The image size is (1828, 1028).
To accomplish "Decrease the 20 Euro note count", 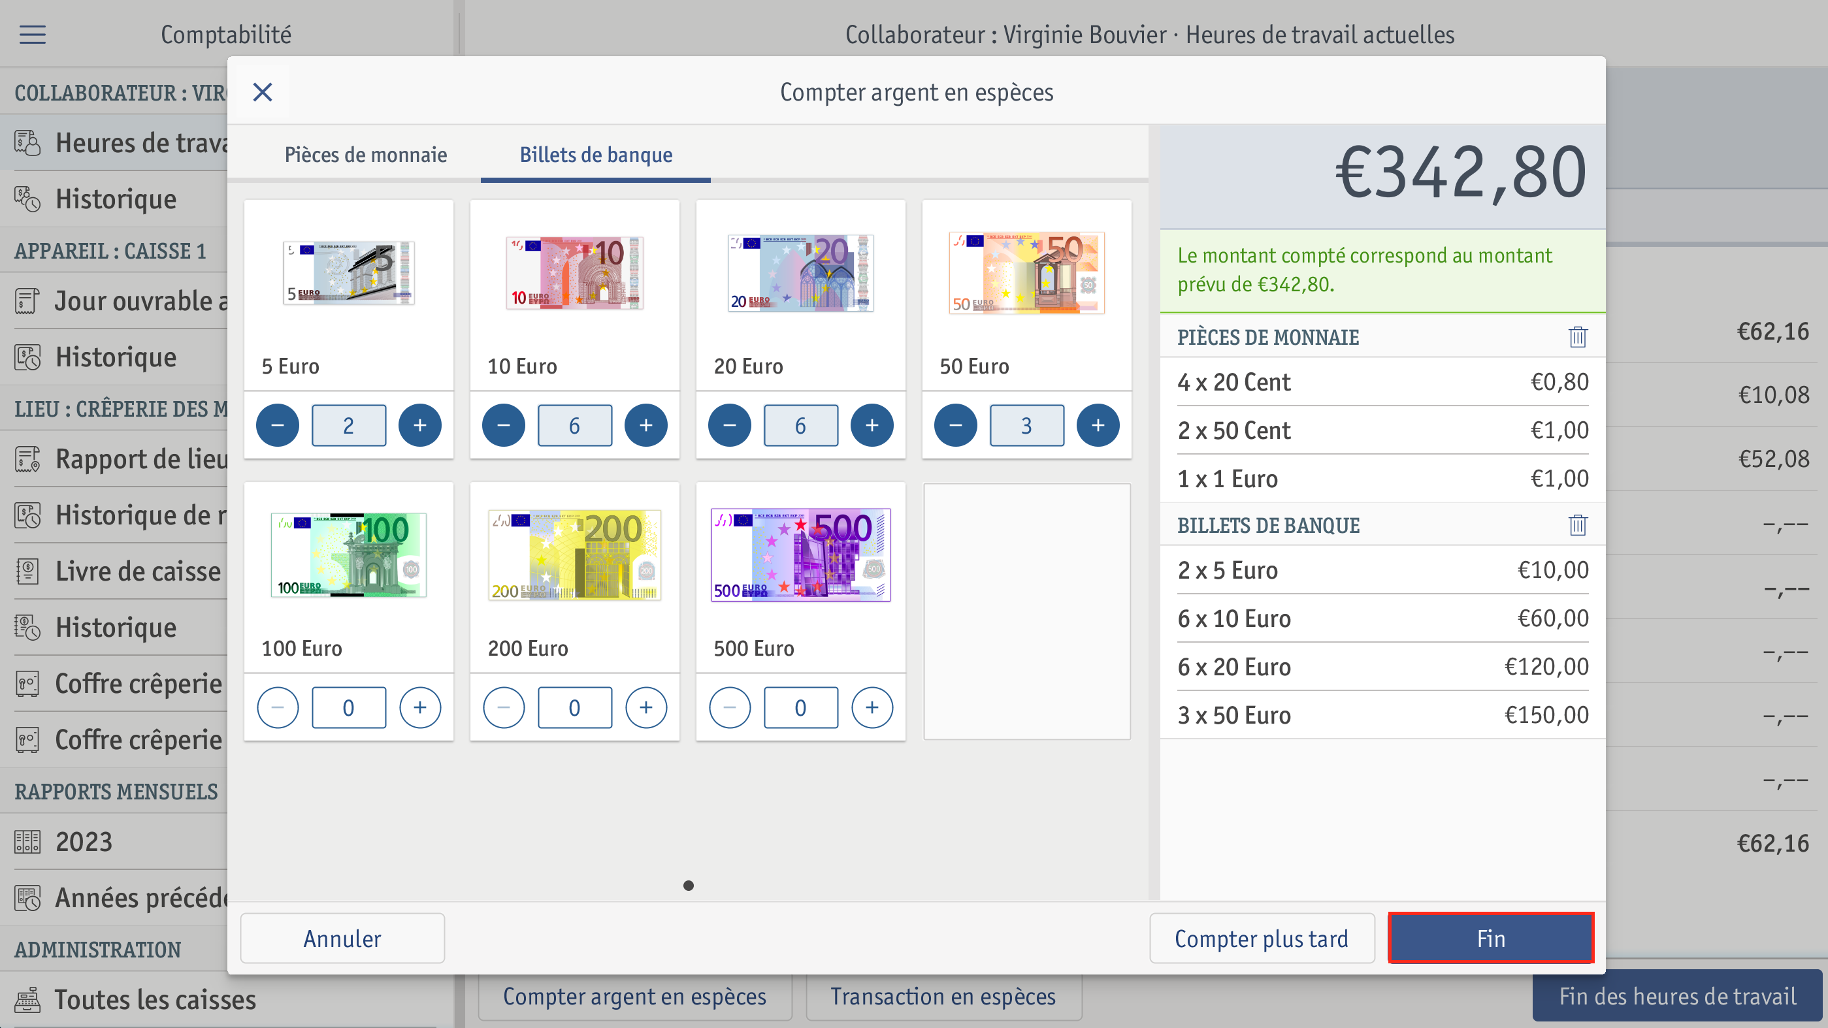I will point(730,425).
